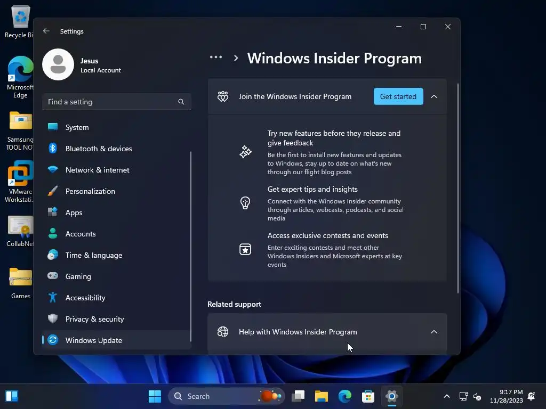Click the Settings gear in the taskbar
546x409 pixels.
coord(392,396)
